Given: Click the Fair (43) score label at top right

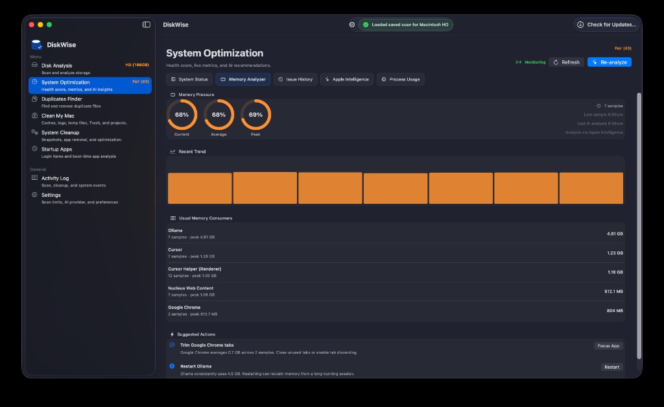Looking at the screenshot, I should 623,48.
